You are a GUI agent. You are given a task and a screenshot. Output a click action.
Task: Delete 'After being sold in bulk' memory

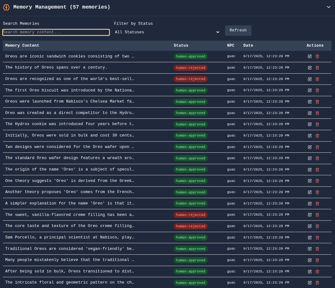317,271
